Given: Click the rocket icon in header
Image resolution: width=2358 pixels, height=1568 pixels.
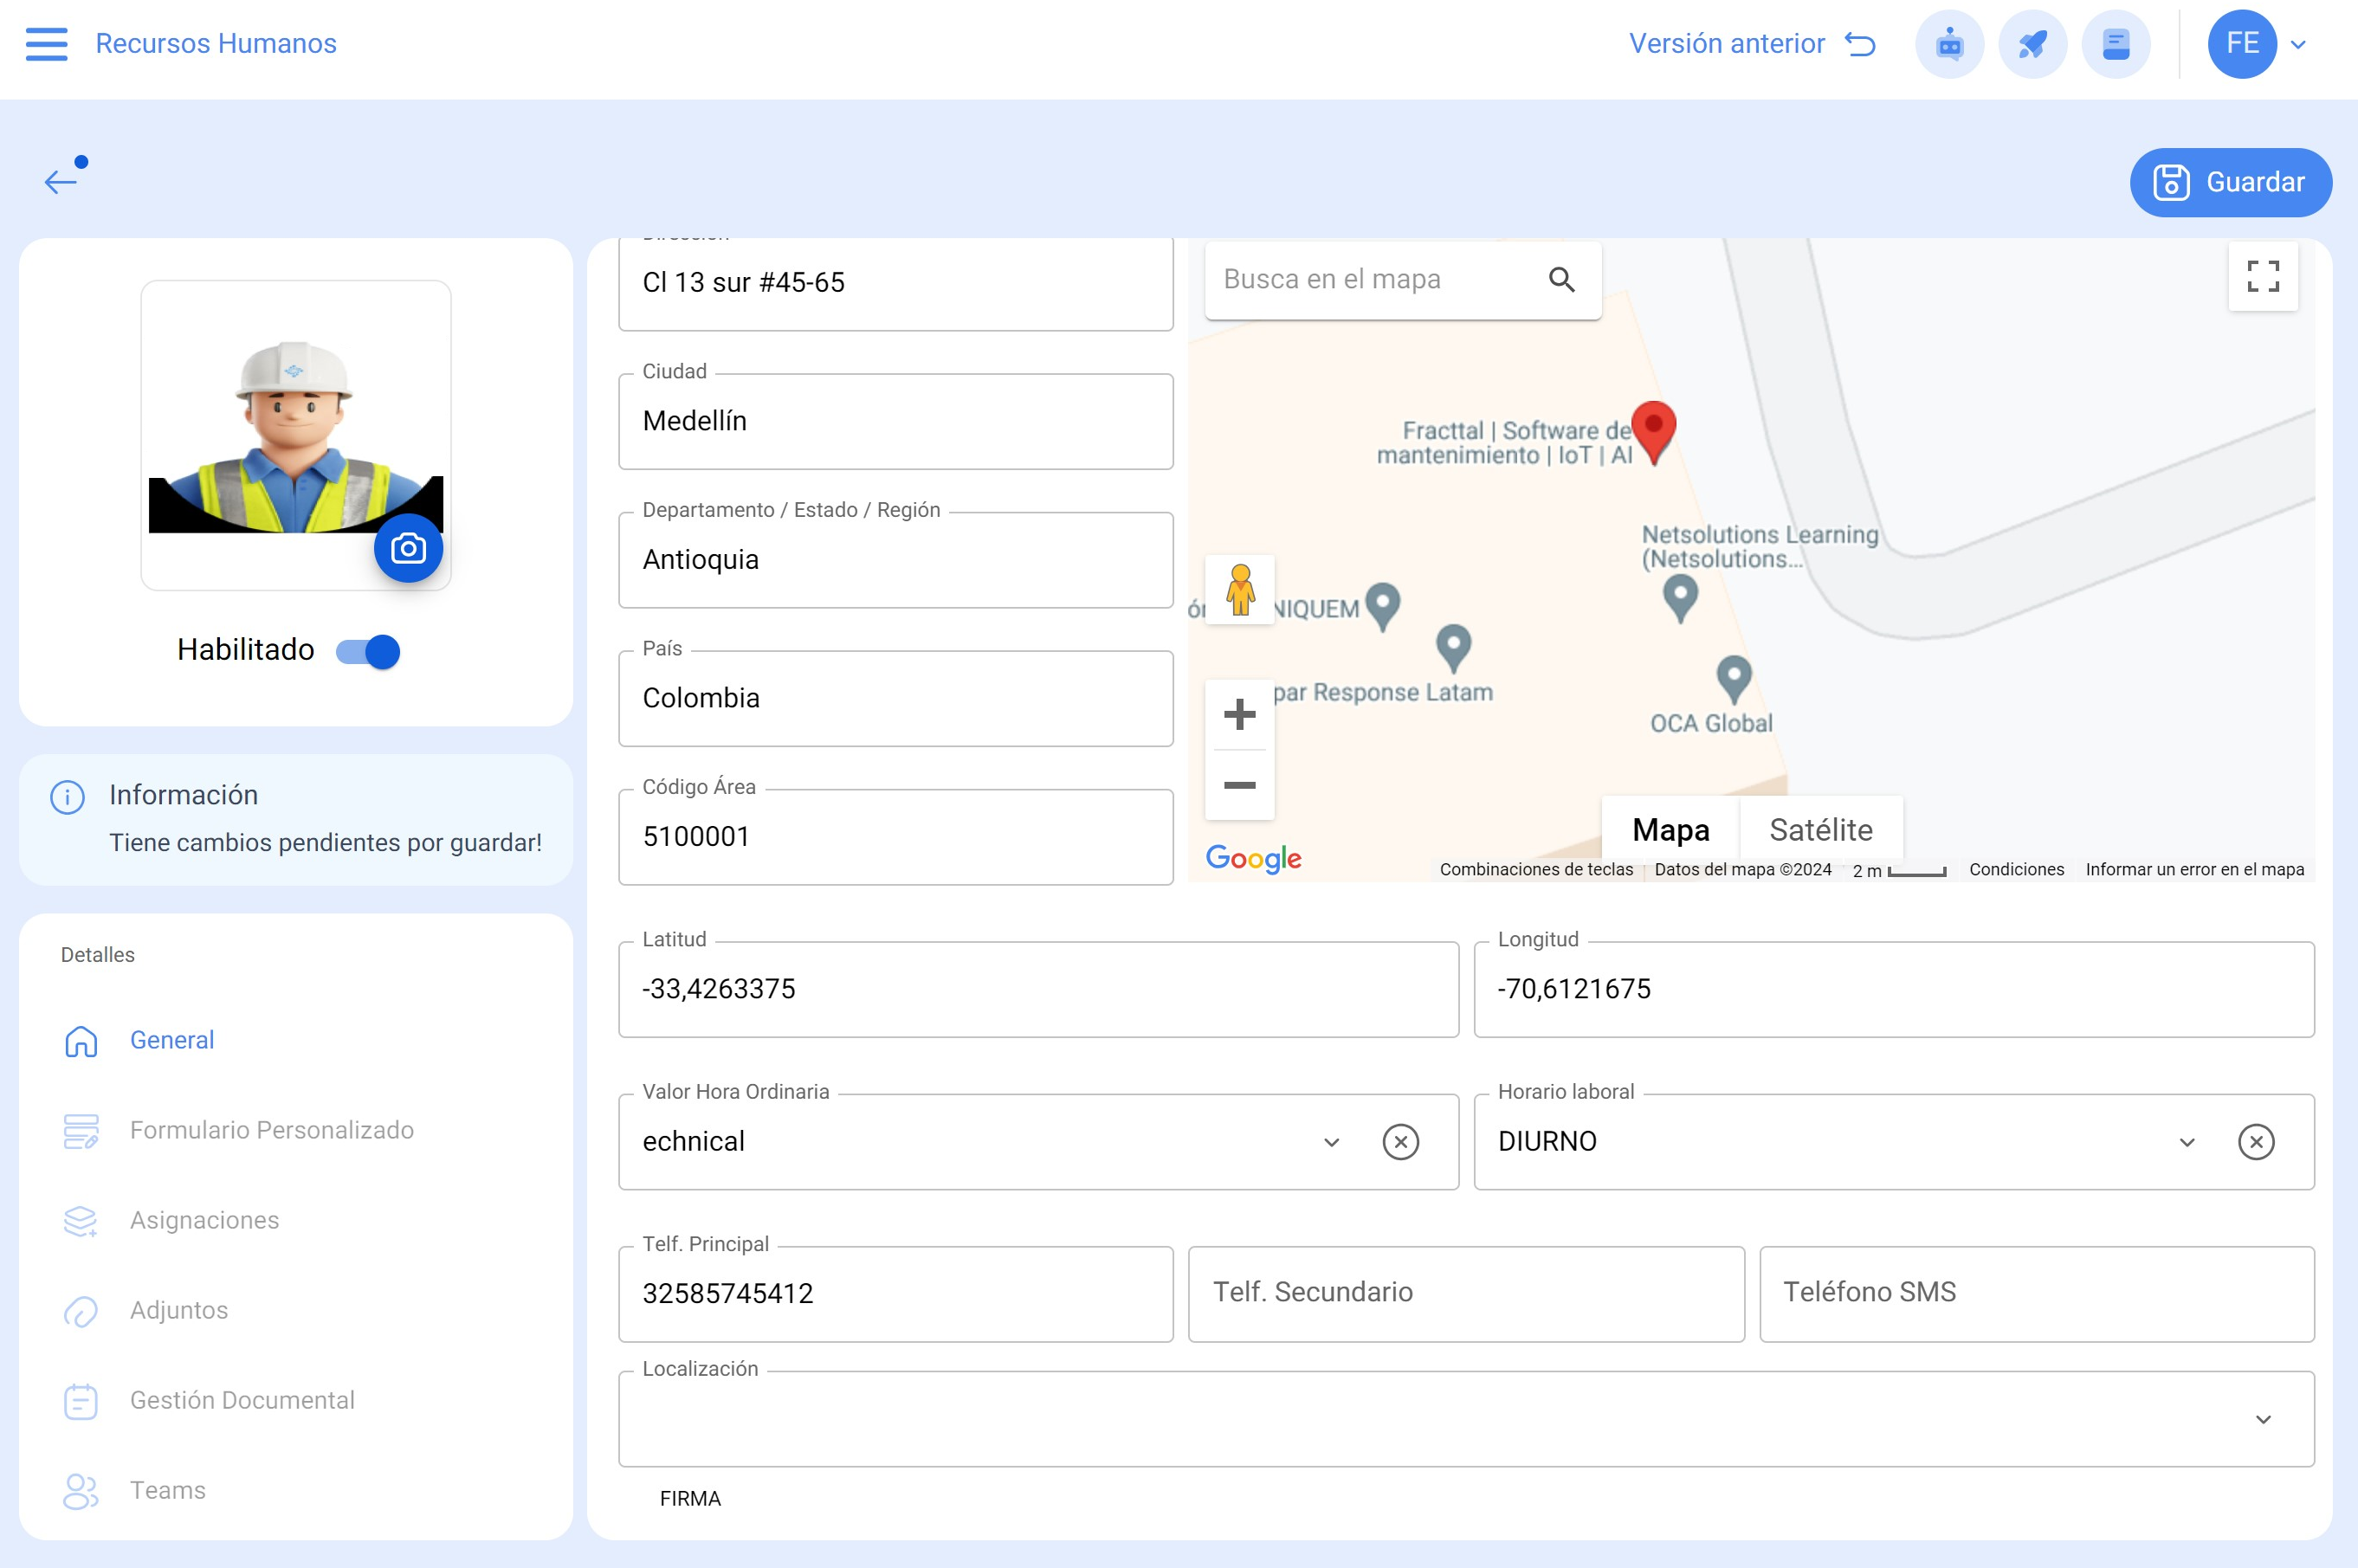Looking at the screenshot, I should point(2032,44).
